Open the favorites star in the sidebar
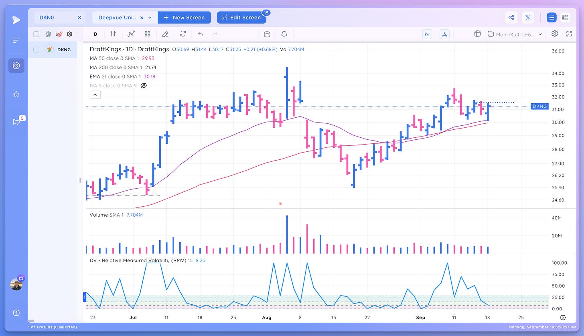 tap(16, 94)
